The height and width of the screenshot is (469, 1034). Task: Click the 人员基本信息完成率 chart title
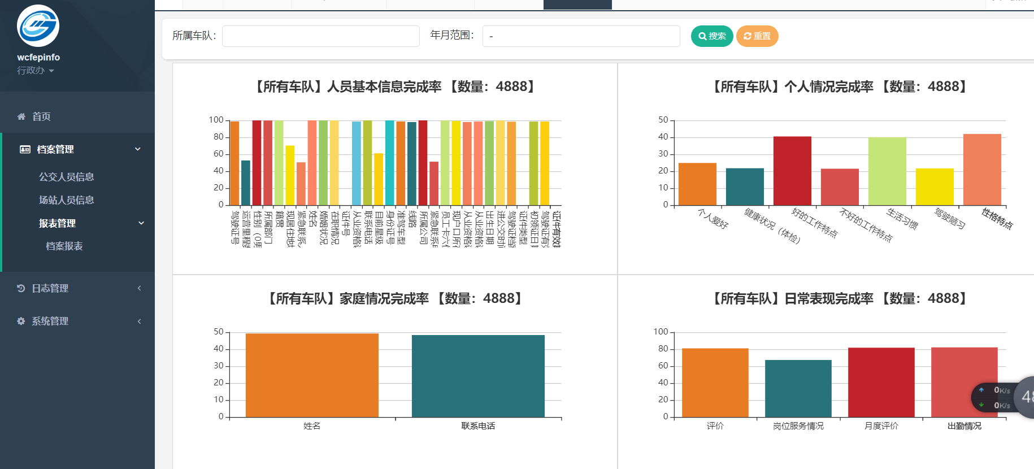click(x=395, y=86)
